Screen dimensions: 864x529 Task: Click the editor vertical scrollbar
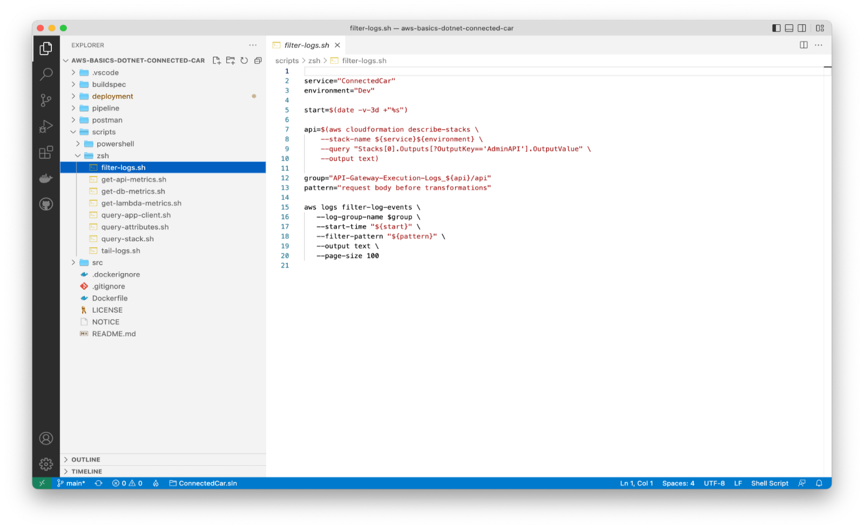(827, 216)
